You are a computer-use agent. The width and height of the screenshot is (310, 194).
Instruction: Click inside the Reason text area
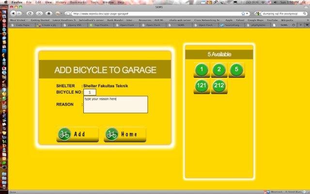click(116, 105)
